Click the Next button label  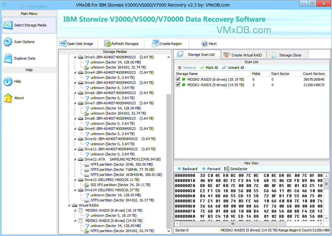point(213,44)
